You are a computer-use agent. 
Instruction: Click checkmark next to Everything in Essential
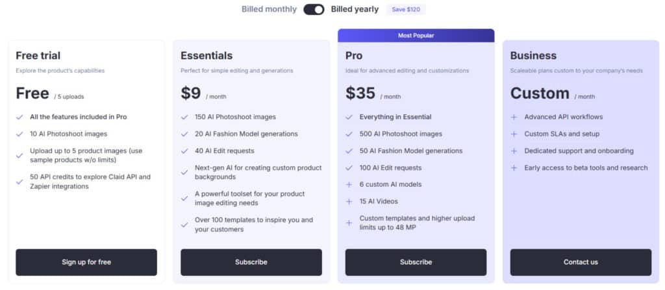(349, 117)
